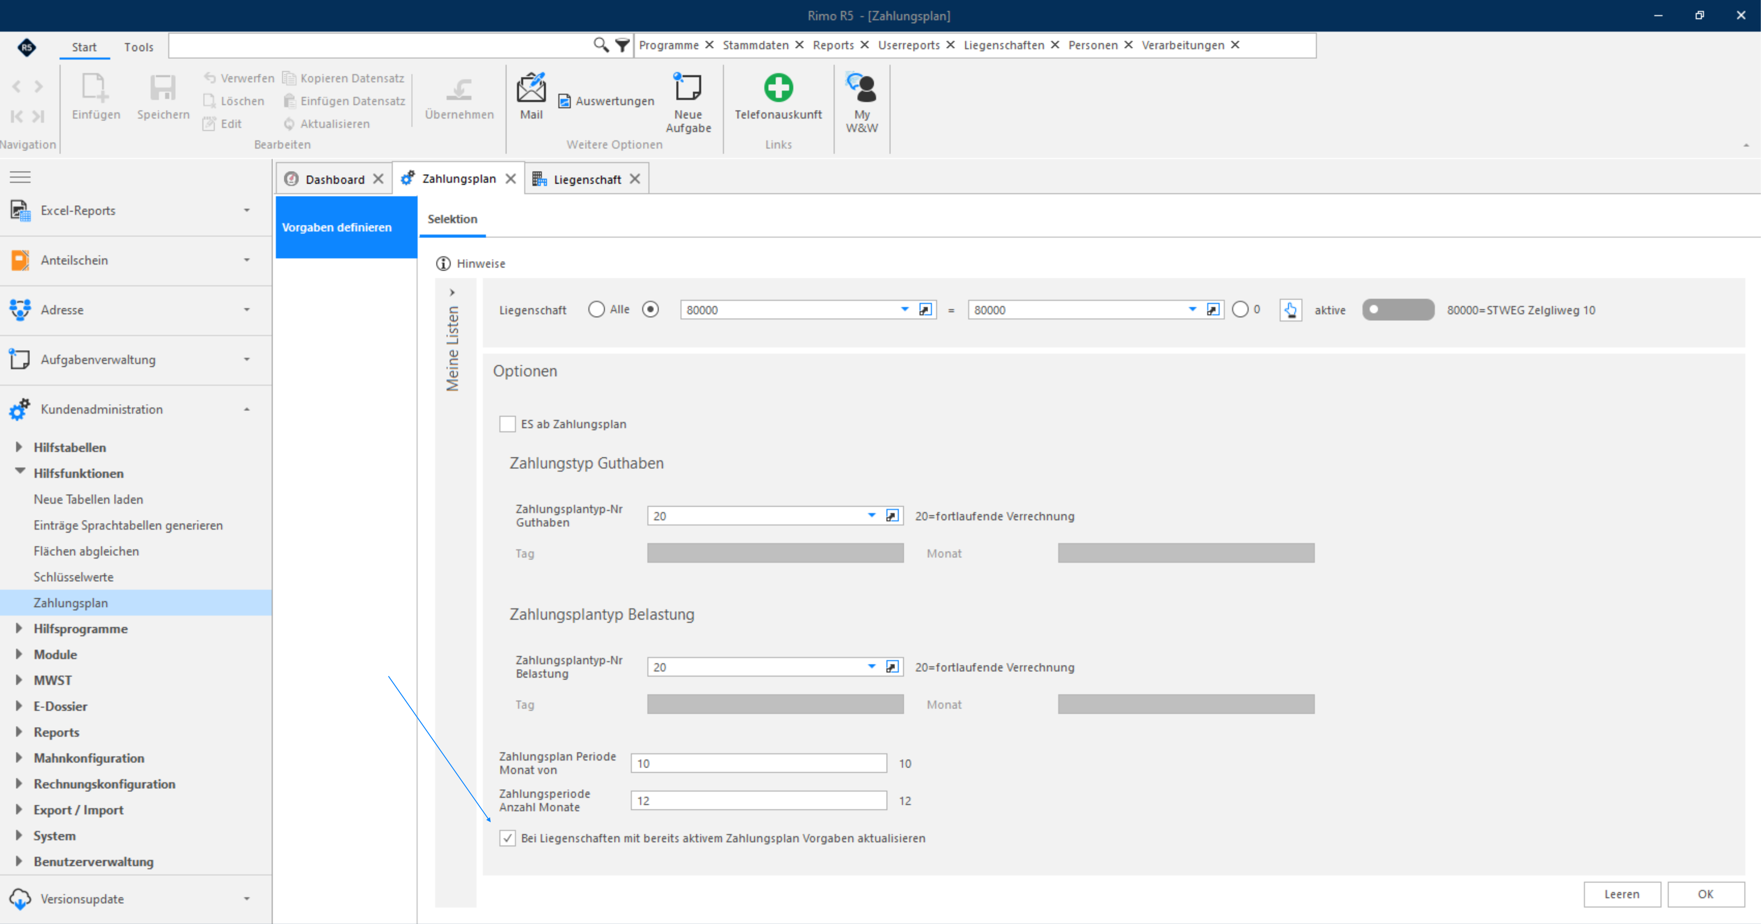Click the hand pointer selection icon

pyautogui.click(x=1291, y=310)
